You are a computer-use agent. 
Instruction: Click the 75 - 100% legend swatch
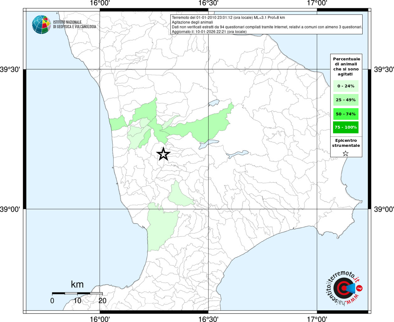coord(346,127)
